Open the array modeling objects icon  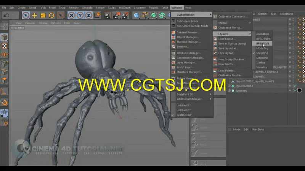[x=162, y=15]
